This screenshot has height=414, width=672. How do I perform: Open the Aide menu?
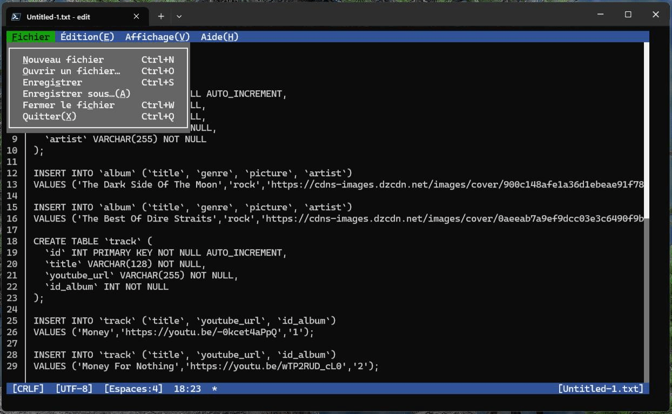pyautogui.click(x=219, y=37)
